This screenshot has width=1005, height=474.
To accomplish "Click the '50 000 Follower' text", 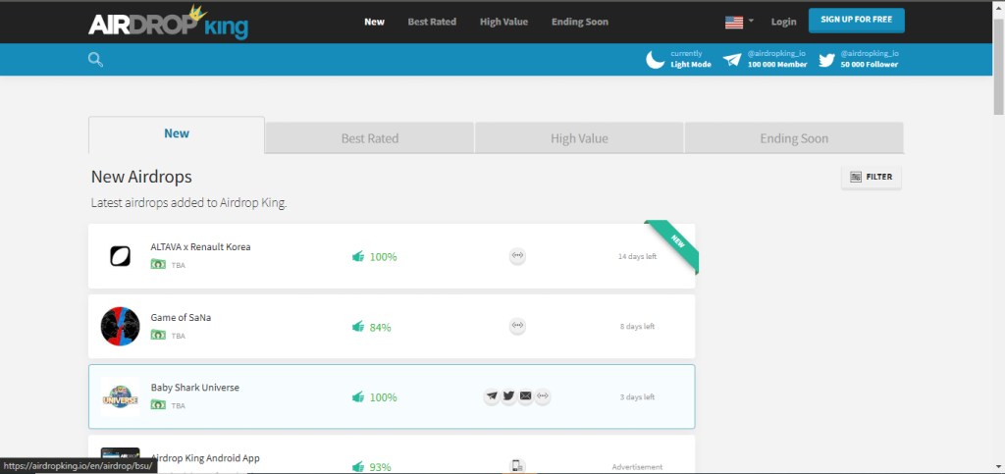I will tap(870, 65).
